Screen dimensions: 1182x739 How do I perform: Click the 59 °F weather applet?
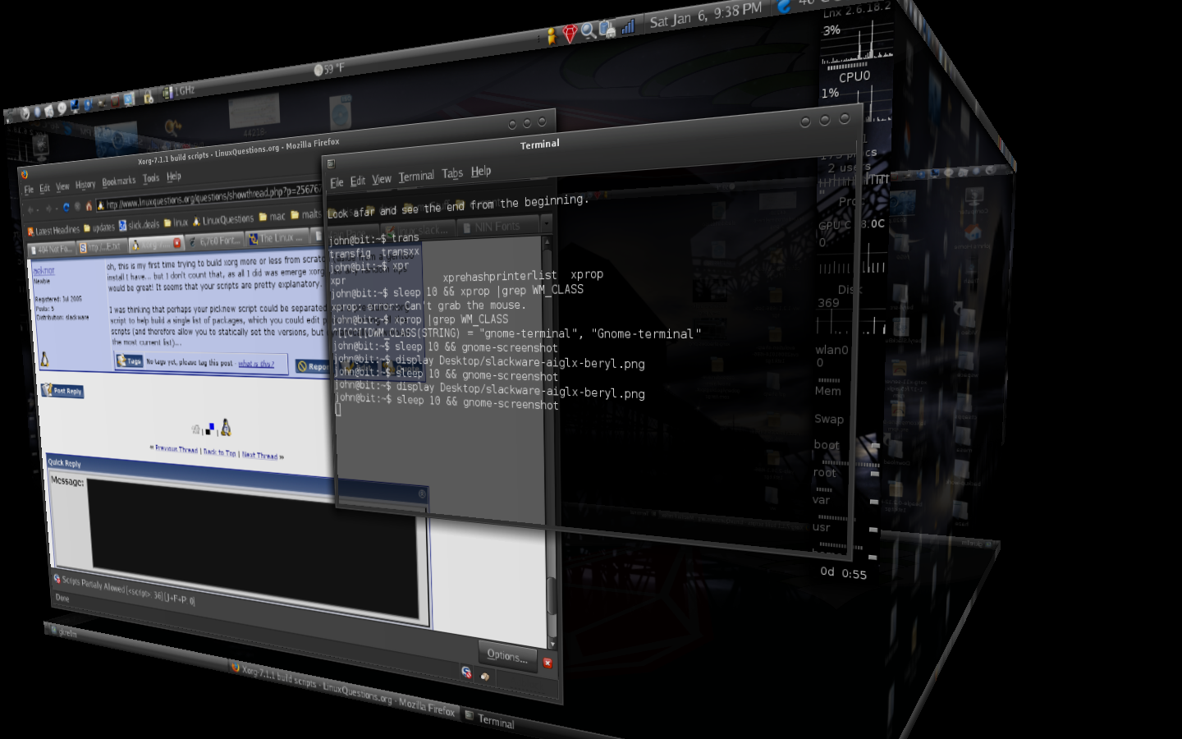[x=329, y=70]
